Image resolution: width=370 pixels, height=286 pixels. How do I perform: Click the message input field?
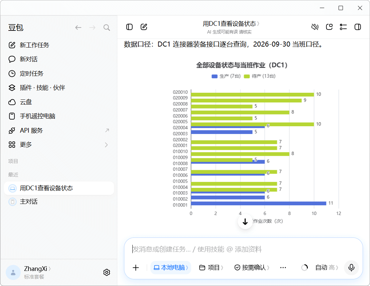click(243, 249)
